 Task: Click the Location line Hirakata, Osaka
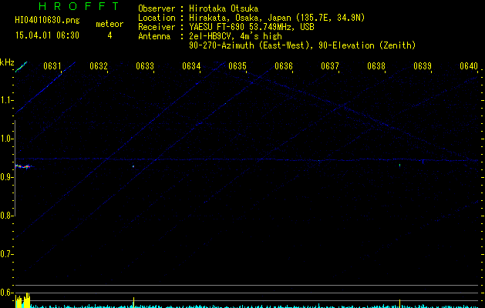(x=277, y=18)
